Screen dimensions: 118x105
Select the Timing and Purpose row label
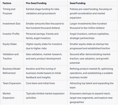[x=9, y=11]
